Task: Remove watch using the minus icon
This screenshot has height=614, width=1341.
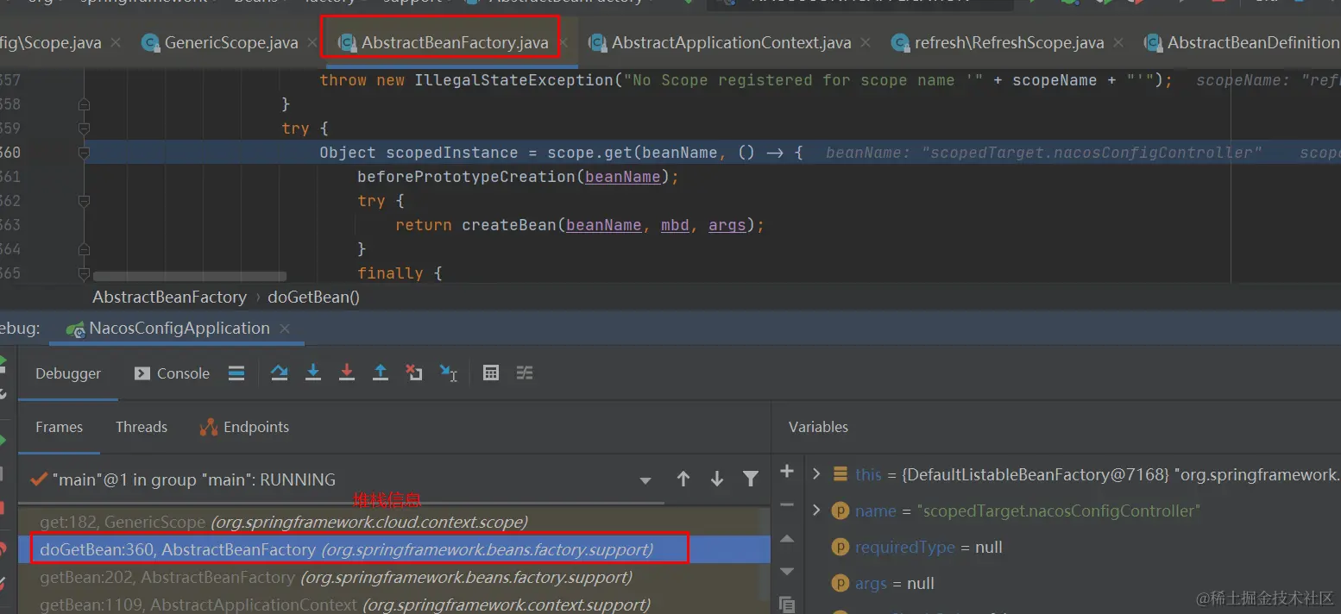Action: (786, 504)
